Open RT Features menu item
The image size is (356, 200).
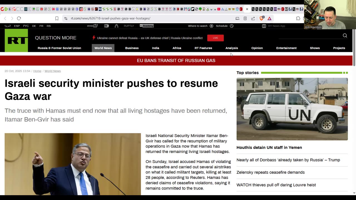[x=203, y=48]
